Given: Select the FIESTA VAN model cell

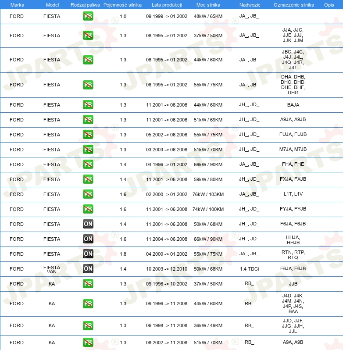Looking at the screenshot, I should (52, 269).
